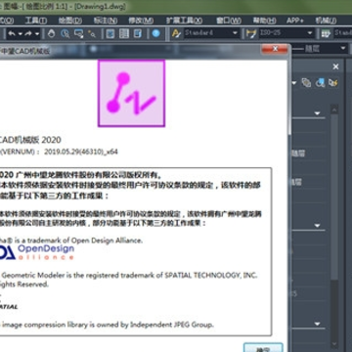Click the CAD机械版 2020 product title
This screenshot has height=352, width=352.
tap(30, 140)
